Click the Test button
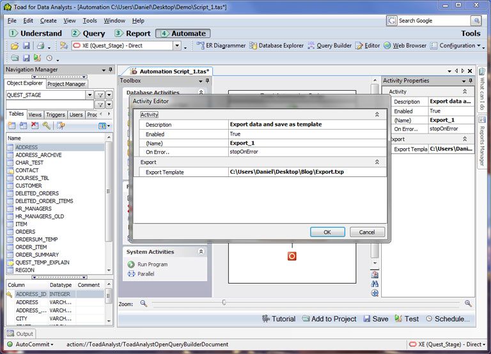Image resolution: width=491 pixels, height=354 pixels. coord(407,319)
